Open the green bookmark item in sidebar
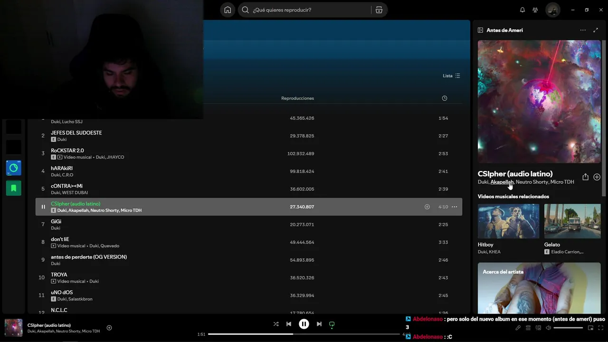This screenshot has width=608, height=342. tap(13, 188)
